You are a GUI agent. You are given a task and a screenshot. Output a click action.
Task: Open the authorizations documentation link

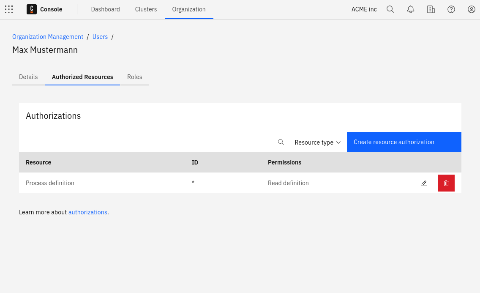[x=87, y=212]
